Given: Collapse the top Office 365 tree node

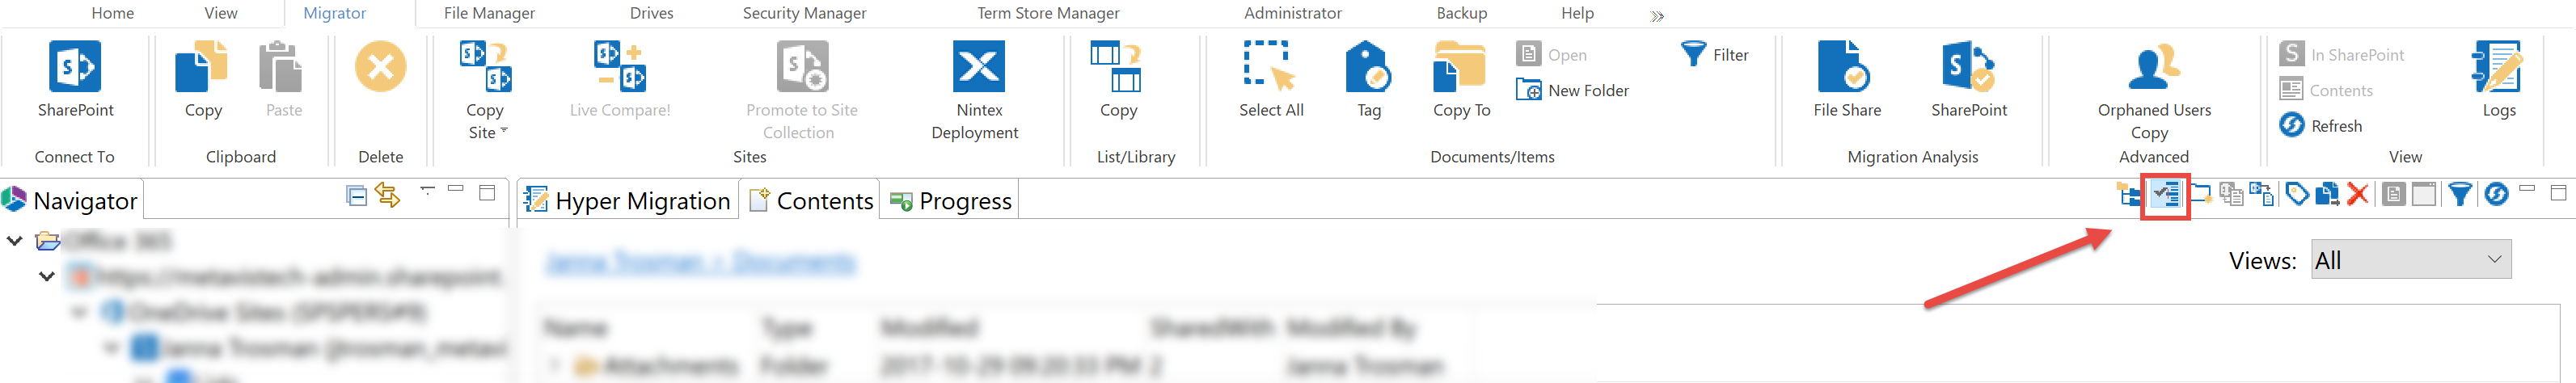Looking at the screenshot, I should pyautogui.click(x=15, y=241).
